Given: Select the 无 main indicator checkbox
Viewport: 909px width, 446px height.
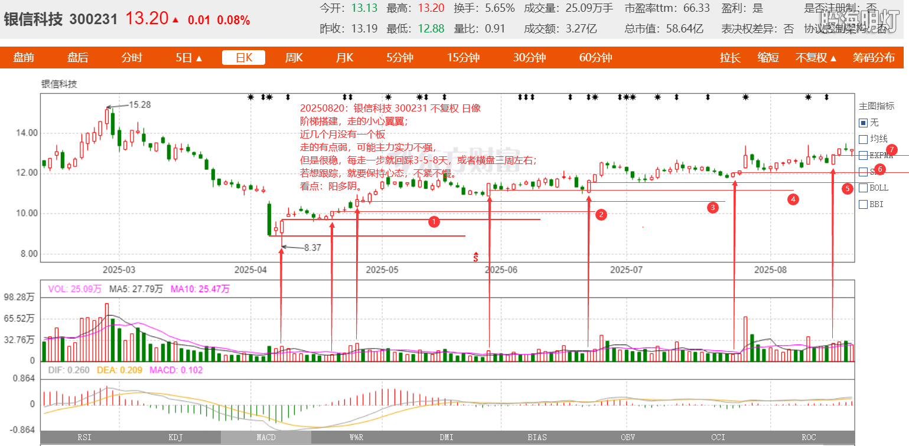Looking at the screenshot, I should [863, 123].
